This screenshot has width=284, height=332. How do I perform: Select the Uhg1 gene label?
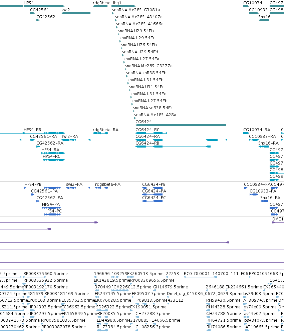[x=116, y=3]
